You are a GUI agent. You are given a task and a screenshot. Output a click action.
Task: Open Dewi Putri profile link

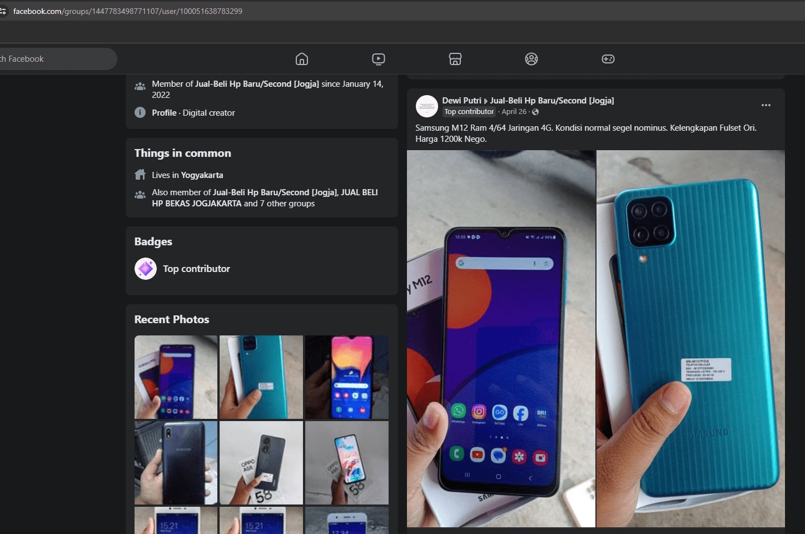[x=461, y=101]
